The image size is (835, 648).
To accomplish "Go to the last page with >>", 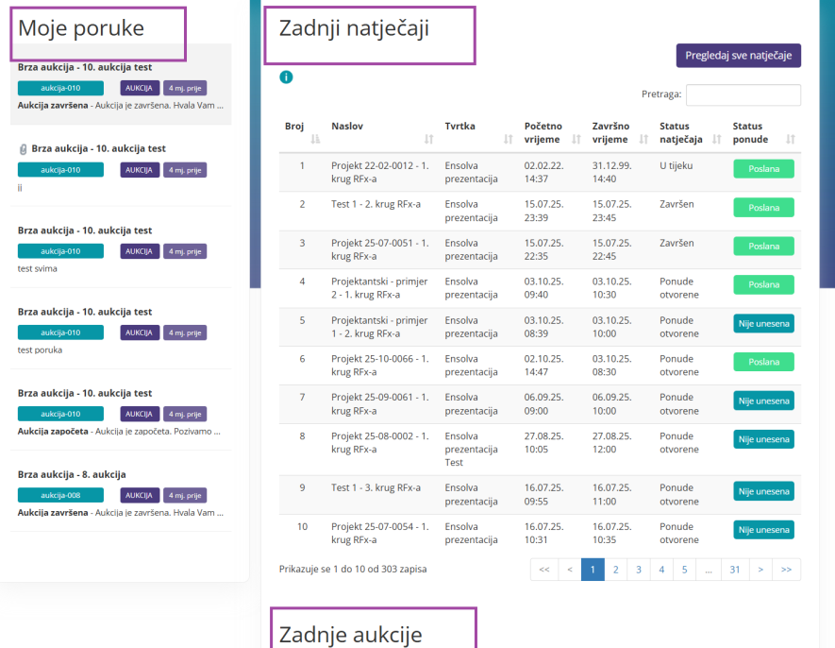I will (x=787, y=570).
